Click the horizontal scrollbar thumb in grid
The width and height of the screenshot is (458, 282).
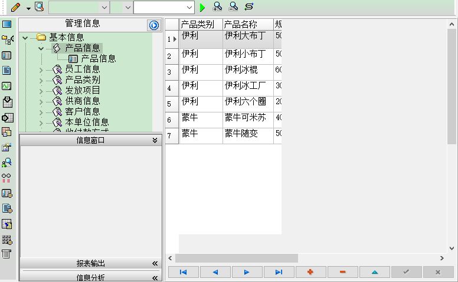coord(236,258)
